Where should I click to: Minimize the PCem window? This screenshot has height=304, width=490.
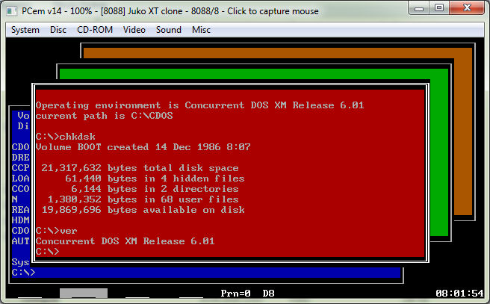(x=419, y=8)
